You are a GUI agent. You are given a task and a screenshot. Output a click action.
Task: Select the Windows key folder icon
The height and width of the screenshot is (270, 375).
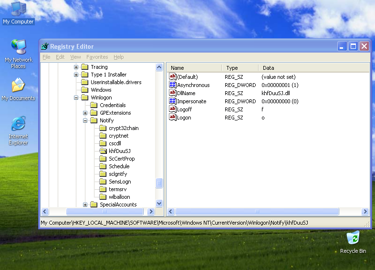point(84,90)
